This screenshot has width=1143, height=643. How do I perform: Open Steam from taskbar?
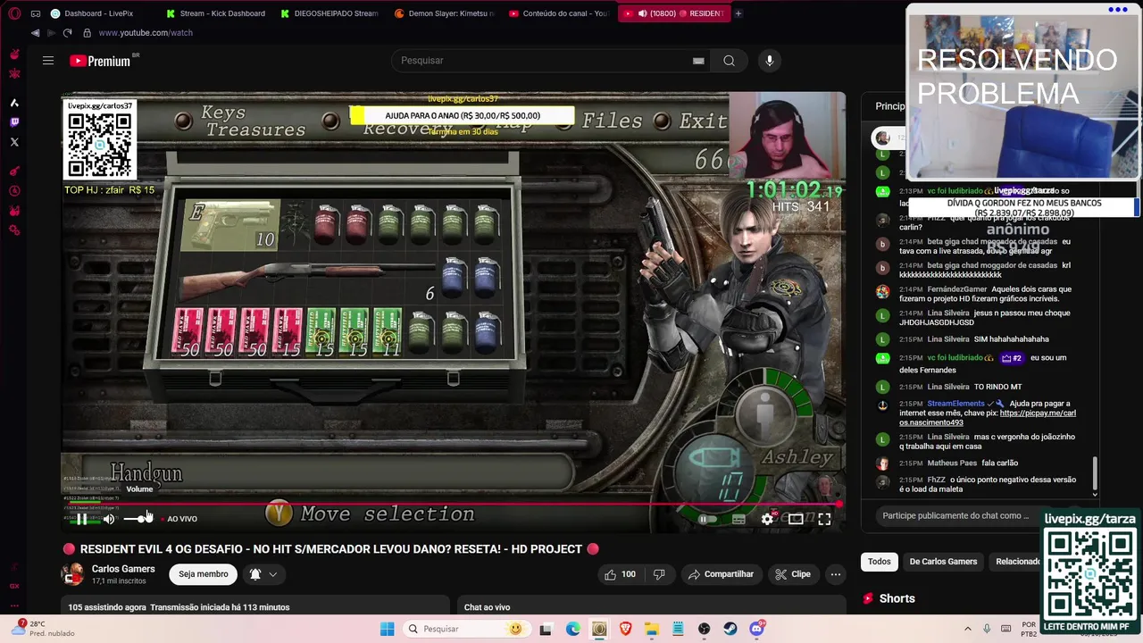pyautogui.click(x=730, y=629)
